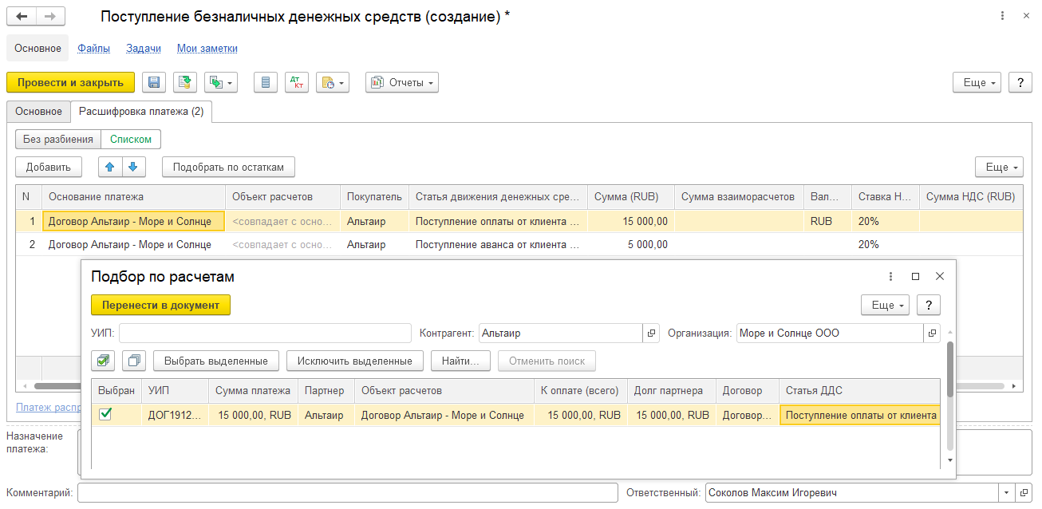The width and height of the screenshot is (1042, 509).
Task: Click the Сумма платежа column header
Action: [253, 391]
